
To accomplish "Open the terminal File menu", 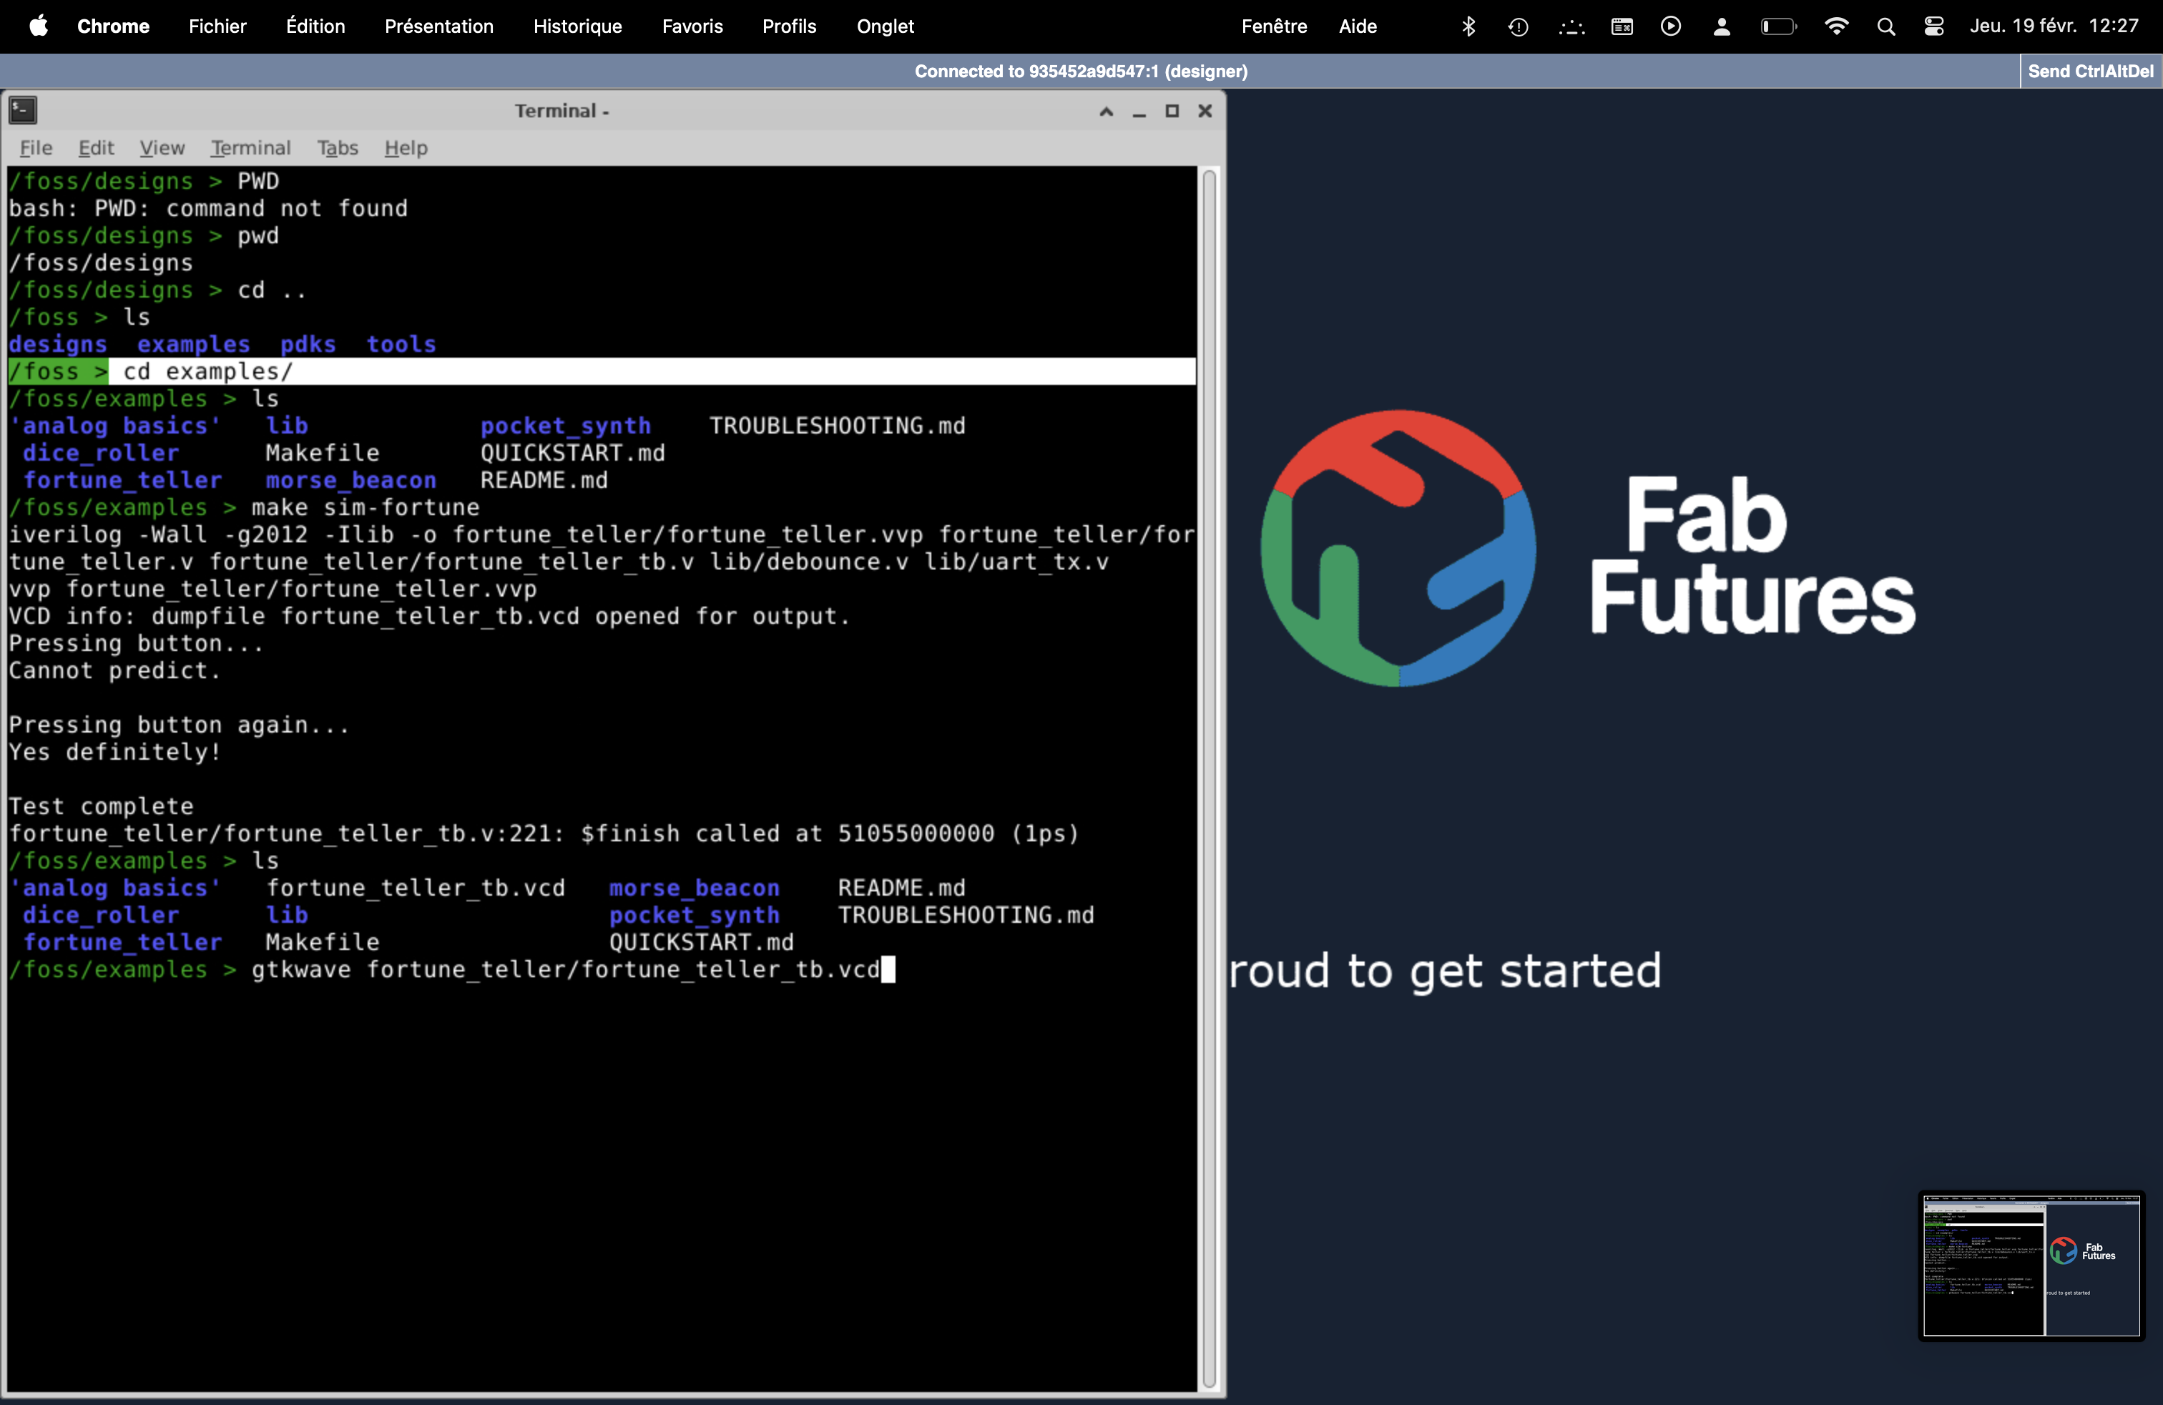I will (36, 147).
